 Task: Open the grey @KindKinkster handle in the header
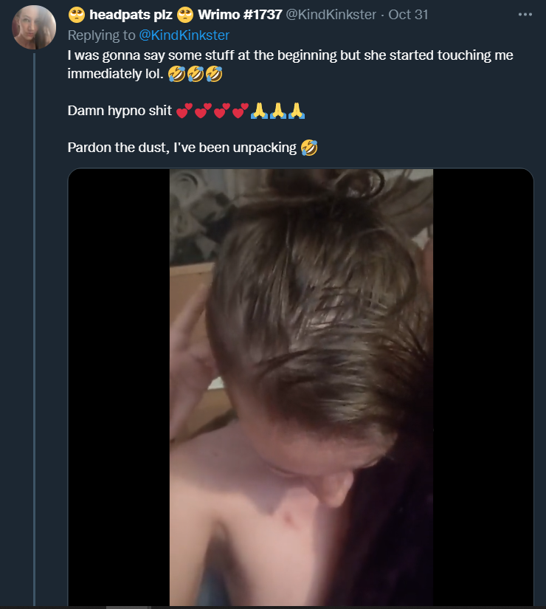coord(331,15)
